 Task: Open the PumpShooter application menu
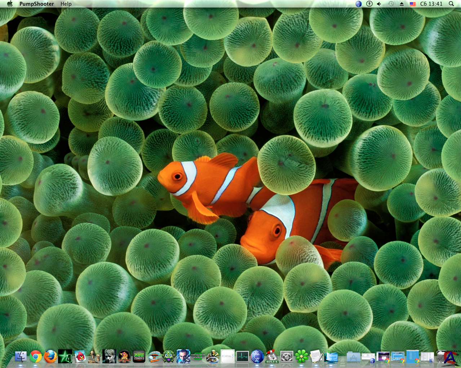[36, 4]
